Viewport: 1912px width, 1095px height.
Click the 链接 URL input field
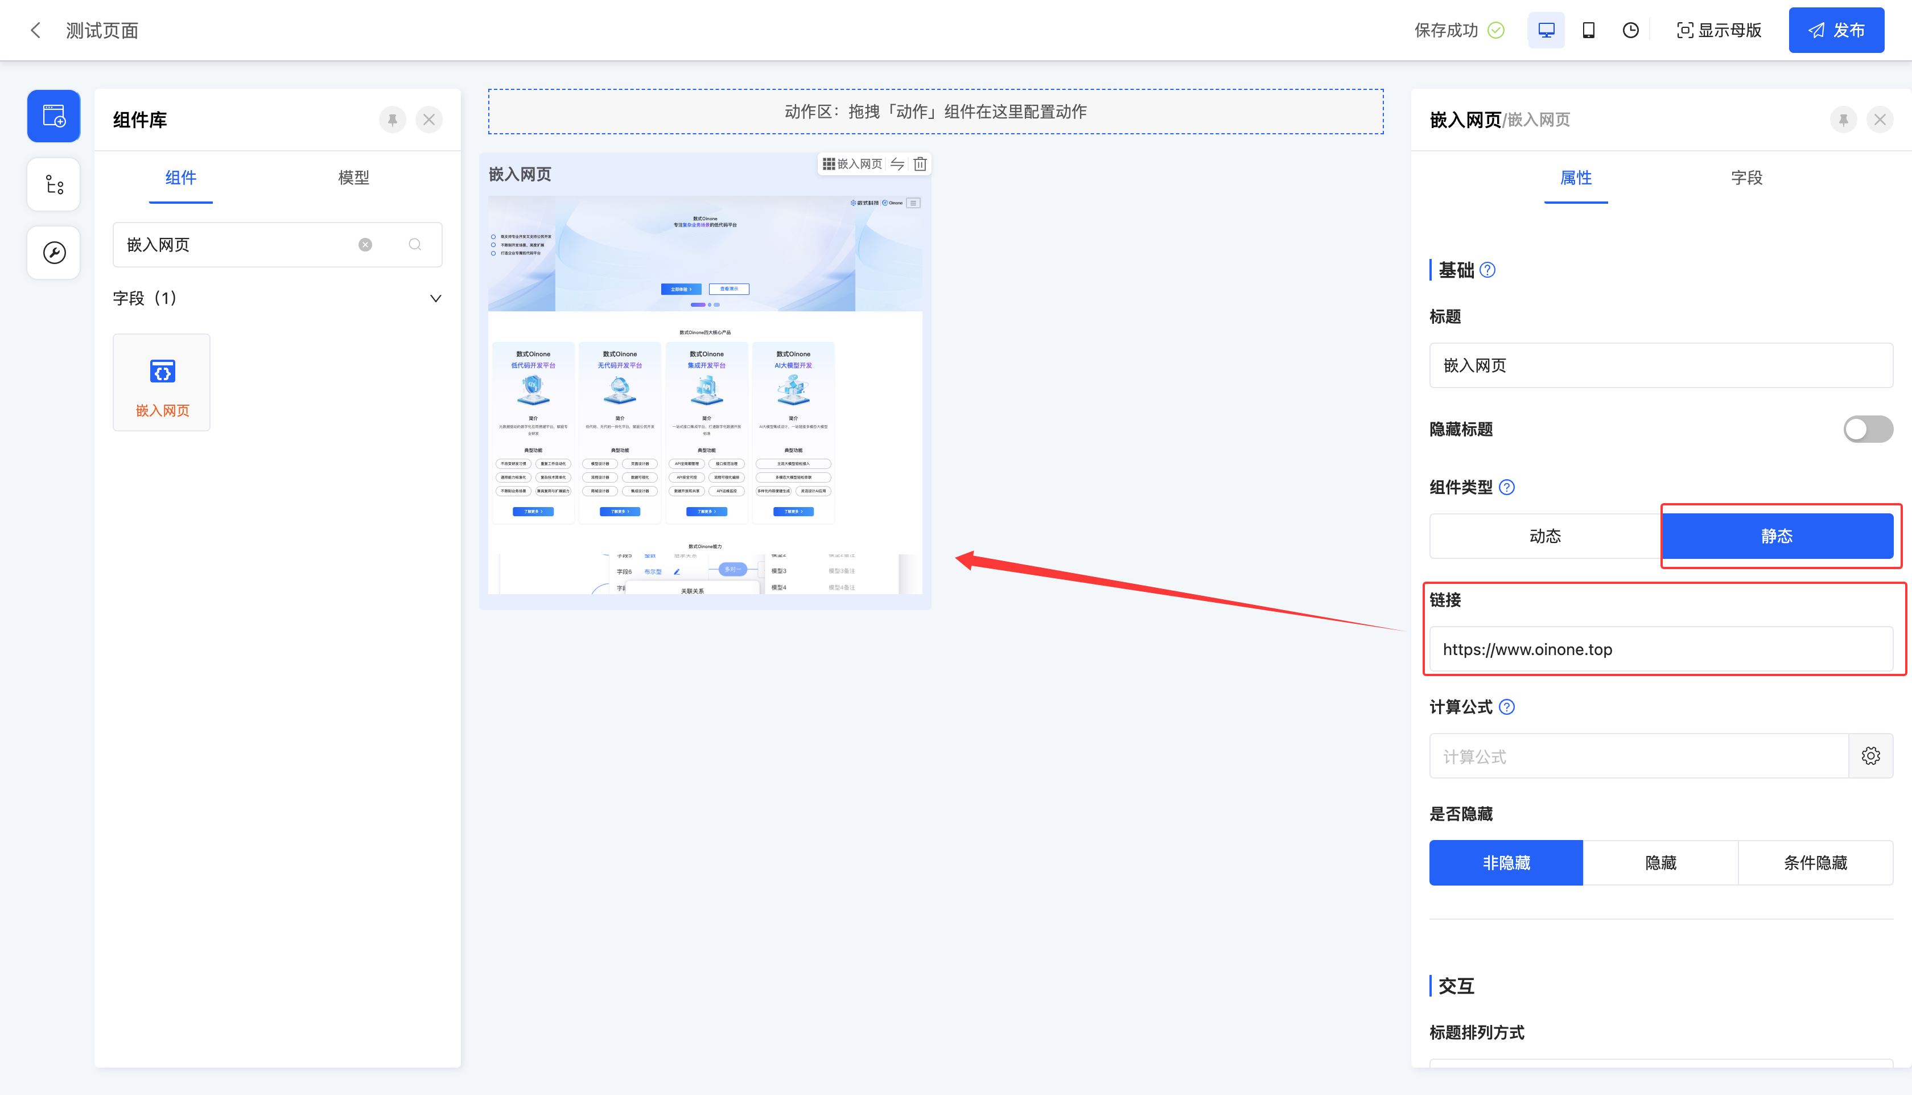click(x=1660, y=649)
